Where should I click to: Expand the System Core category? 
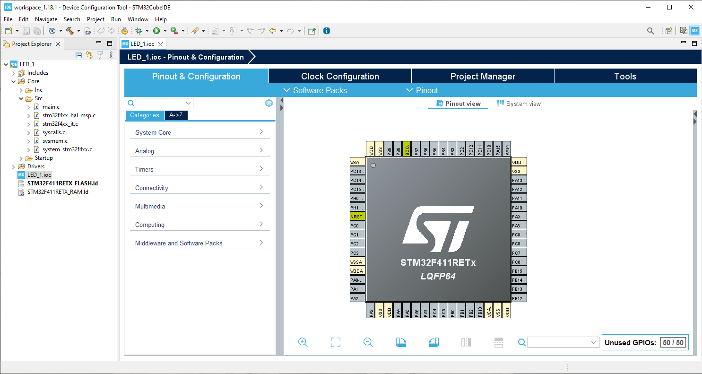pyautogui.click(x=199, y=132)
